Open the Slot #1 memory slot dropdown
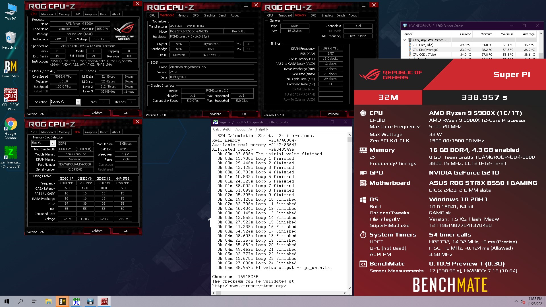This screenshot has width=546, height=307. point(52,143)
